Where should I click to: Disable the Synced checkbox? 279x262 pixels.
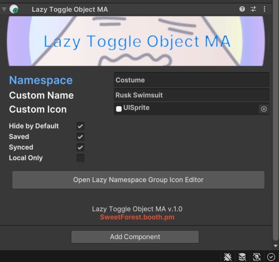(80, 147)
